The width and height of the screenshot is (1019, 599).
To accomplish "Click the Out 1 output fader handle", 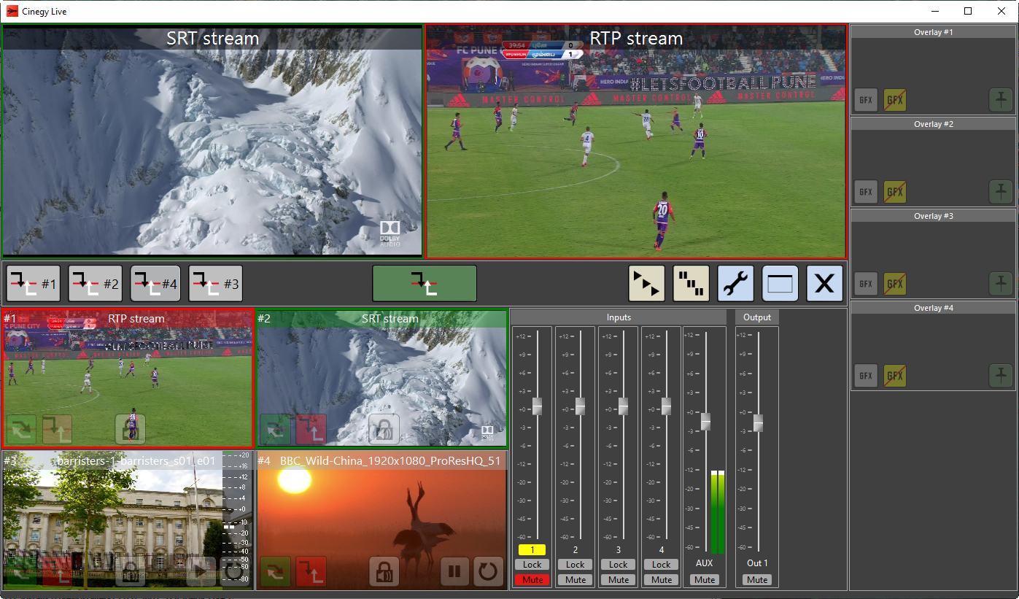I will tap(758, 423).
